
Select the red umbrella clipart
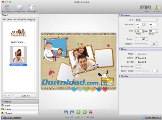point(52,73)
